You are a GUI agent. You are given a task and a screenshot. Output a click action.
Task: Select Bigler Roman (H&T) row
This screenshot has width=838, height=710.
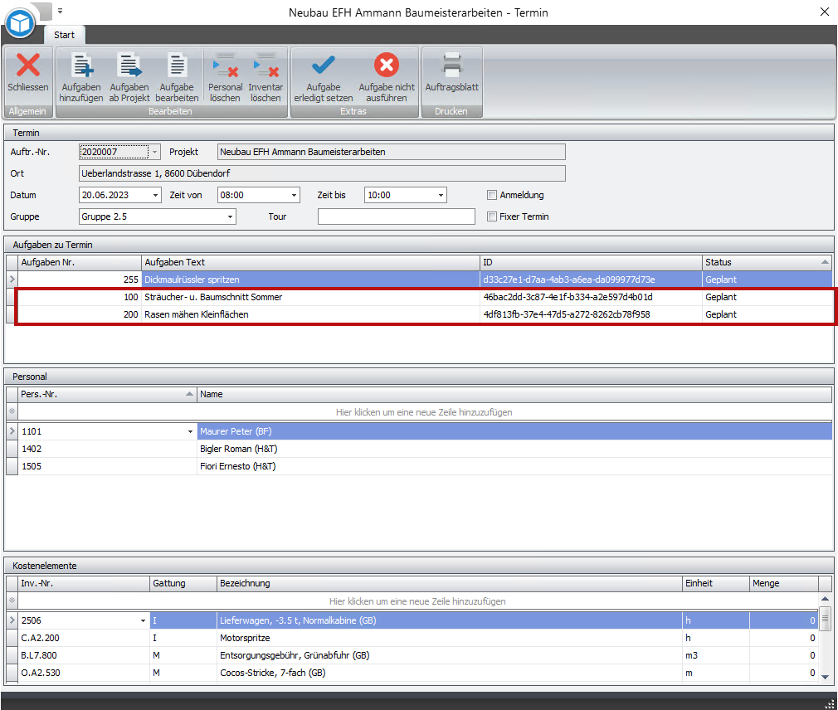(425, 449)
